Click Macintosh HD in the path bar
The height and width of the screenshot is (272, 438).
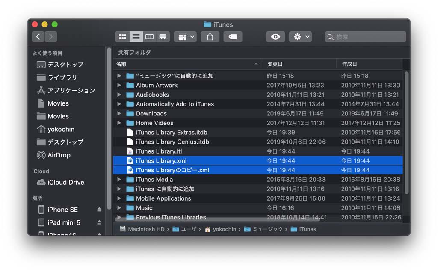coord(142,229)
